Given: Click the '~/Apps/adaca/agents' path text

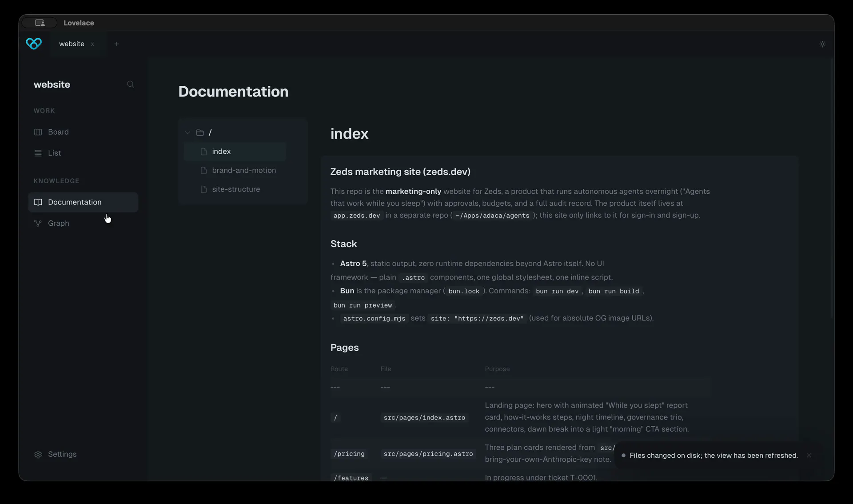Looking at the screenshot, I should pyautogui.click(x=492, y=216).
